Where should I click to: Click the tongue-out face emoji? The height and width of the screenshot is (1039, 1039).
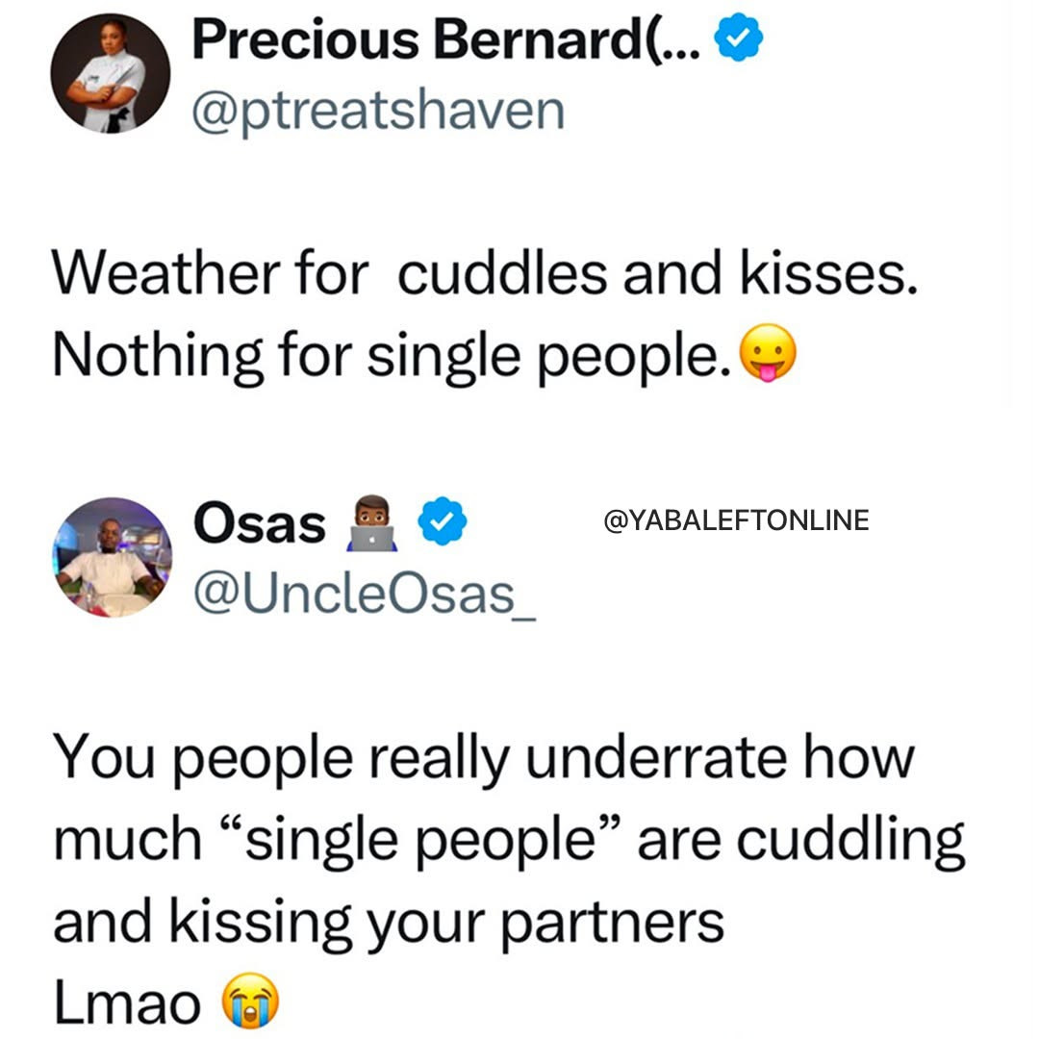[768, 353]
